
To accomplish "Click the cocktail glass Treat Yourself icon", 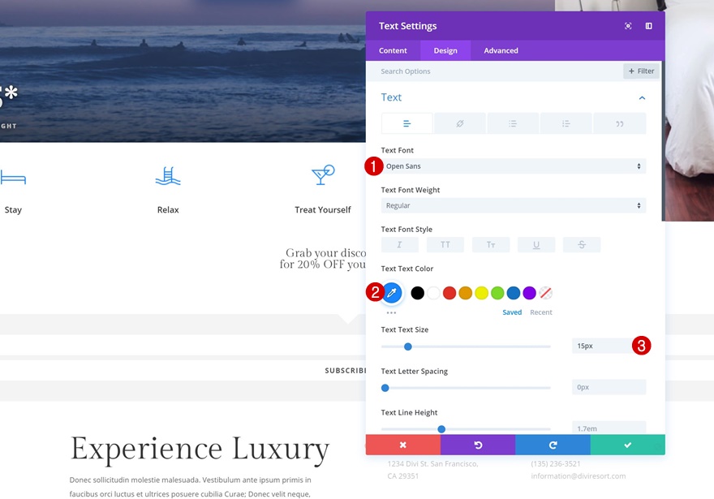I will [x=323, y=174].
